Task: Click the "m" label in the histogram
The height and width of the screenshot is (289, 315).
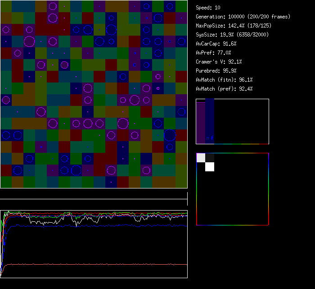Action: 207,138
